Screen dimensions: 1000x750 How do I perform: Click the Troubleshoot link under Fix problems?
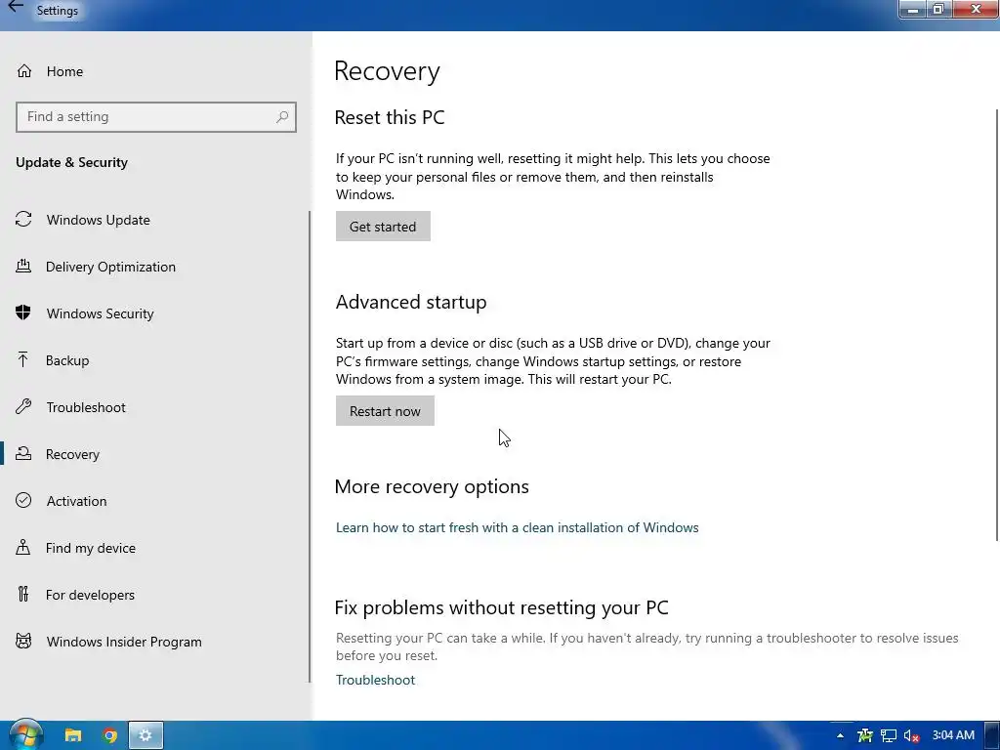pyautogui.click(x=375, y=680)
